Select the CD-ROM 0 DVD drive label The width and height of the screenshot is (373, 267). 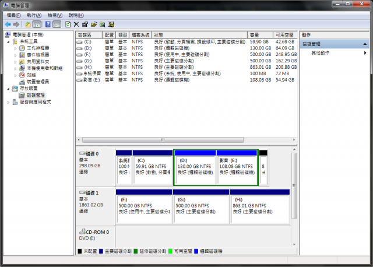[x=96, y=236]
